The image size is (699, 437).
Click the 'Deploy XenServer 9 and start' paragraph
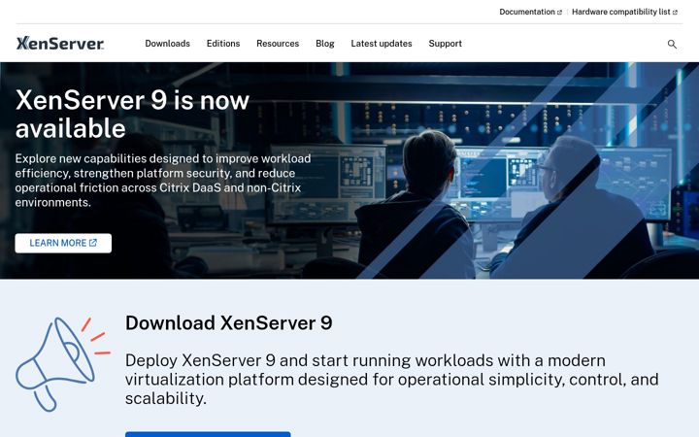pyautogui.click(x=392, y=379)
